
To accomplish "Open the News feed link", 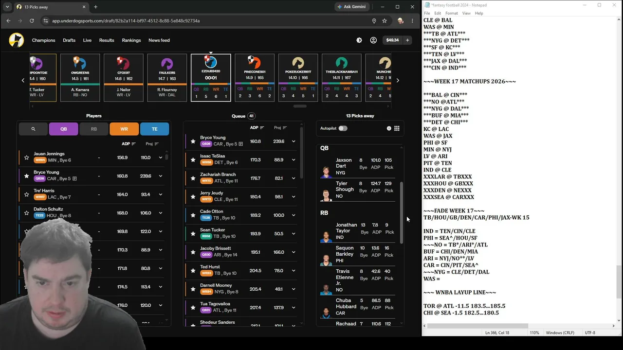I will 159,40.
